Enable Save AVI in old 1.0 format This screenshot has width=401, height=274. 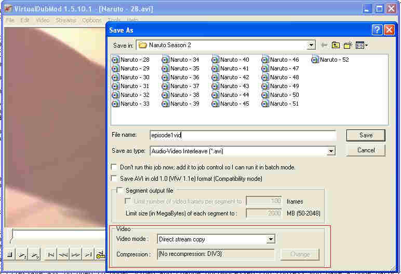(114, 179)
